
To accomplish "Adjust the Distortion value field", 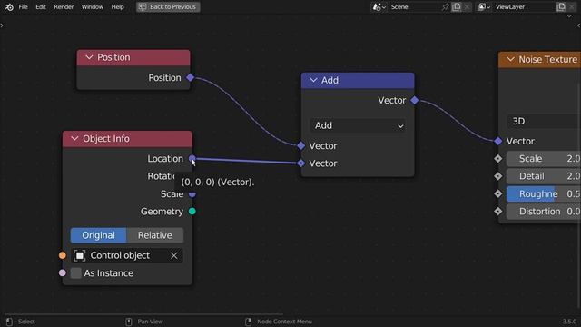I will pyautogui.click(x=544, y=212).
